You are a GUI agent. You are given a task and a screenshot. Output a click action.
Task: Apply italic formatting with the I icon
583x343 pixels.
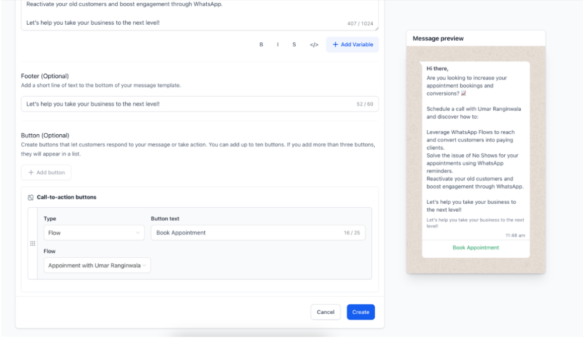(x=278, y=45)
